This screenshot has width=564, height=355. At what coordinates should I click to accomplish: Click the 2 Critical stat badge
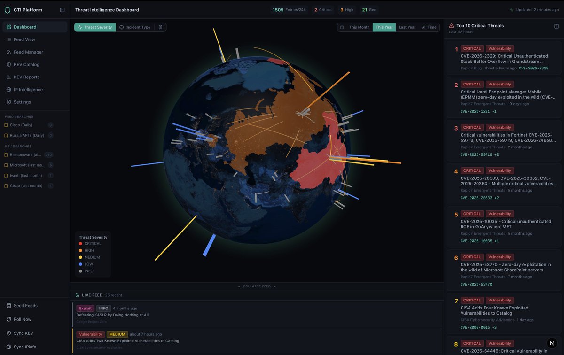(x=323, y=10)
